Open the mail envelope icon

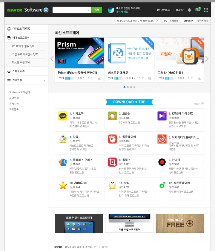click(197, 10)
